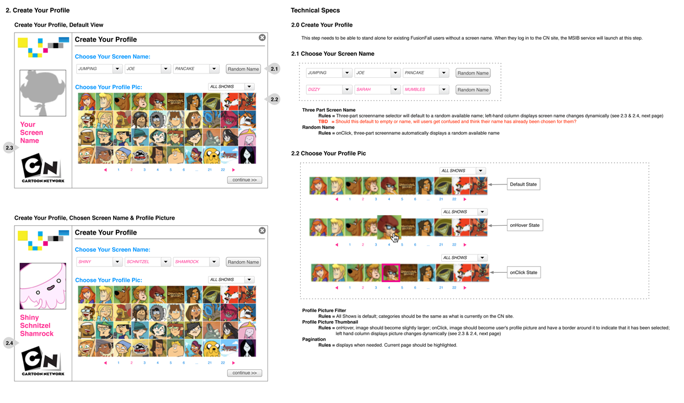Click the pink Shiny Schnitzel Shamrock avatar picture
Screen dimensions: 684x403
pos(42,286)
